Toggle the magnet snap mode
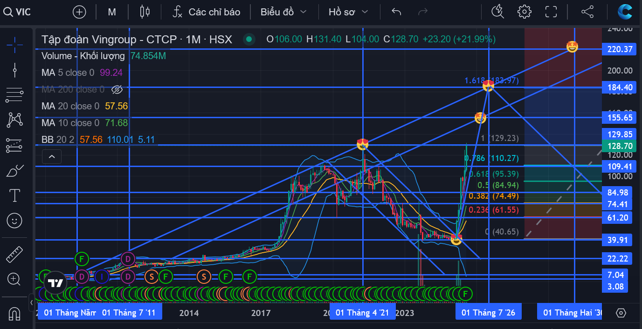 pyautogui.click(x=14, y=314)
